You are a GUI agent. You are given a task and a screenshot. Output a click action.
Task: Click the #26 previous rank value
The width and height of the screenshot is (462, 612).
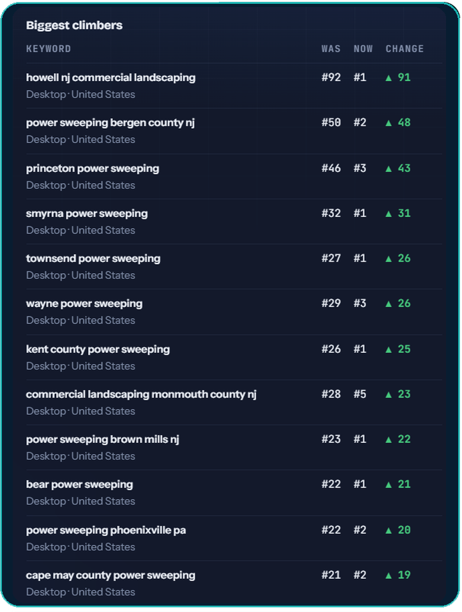(331, 349)
